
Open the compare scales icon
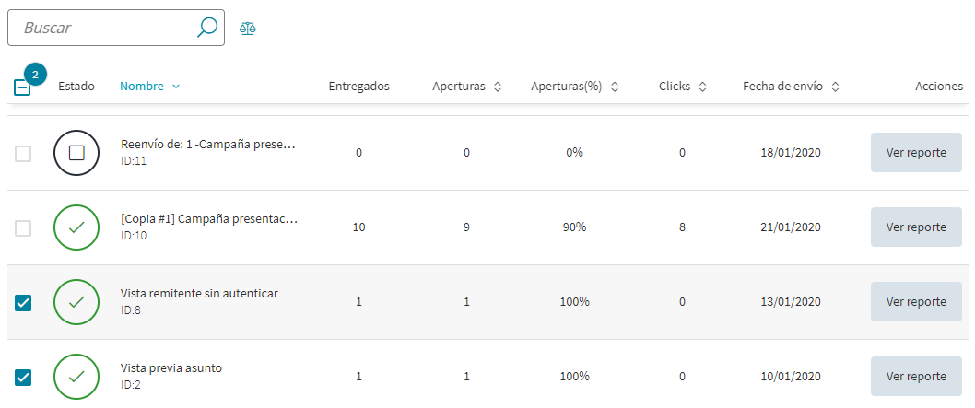tap(248, 28)
